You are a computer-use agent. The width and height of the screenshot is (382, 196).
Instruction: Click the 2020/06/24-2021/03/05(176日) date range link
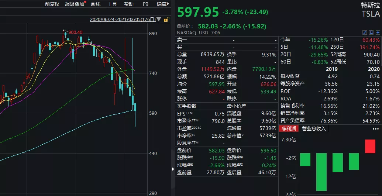click(x=123, y=20)
